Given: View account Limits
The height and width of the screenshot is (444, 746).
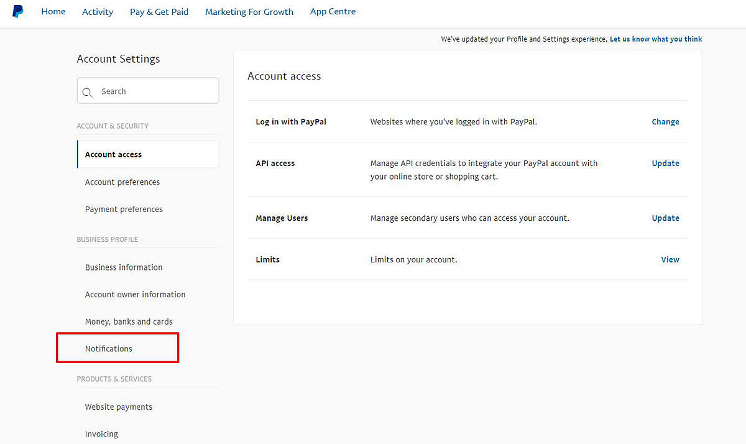Looking at the screenshot, I should click(x=670, y=259).
